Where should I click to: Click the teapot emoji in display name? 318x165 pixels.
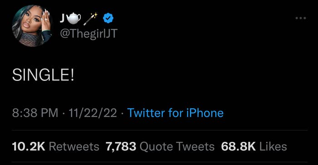click(x=74, y=18)
